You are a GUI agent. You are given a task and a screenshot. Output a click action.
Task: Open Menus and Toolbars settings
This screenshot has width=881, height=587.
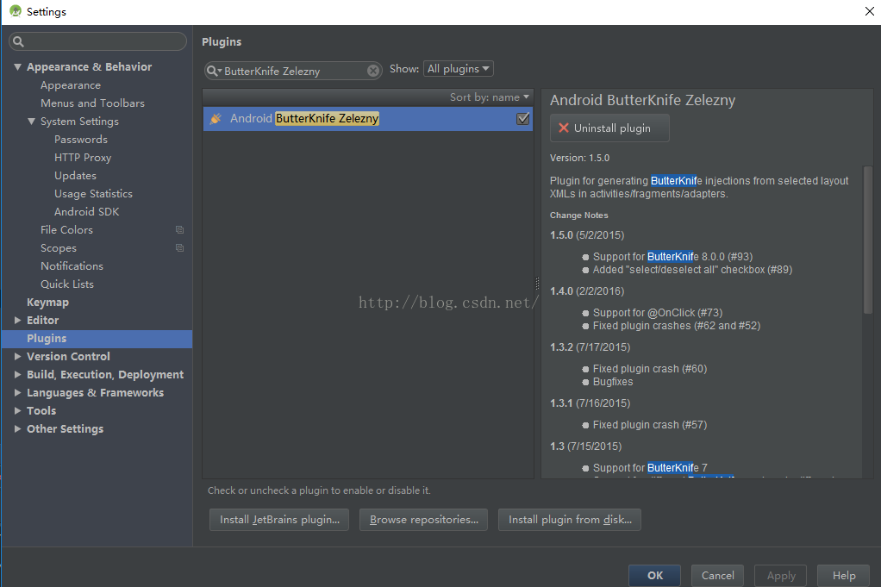tap(93, 103)
